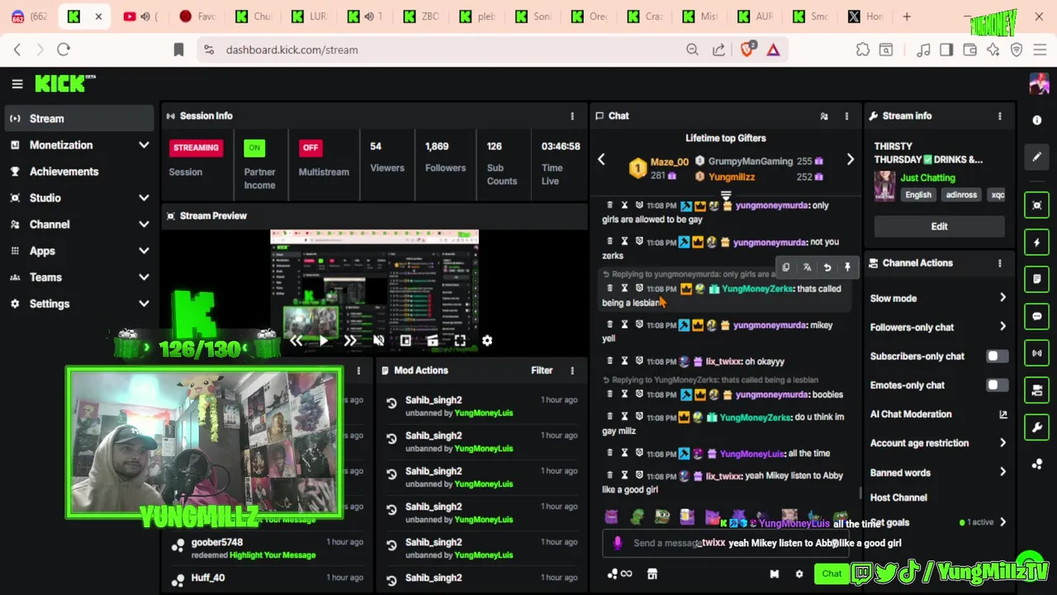Image resolution: width=1057 pixels, height=595 pixels.
Task: Toggle Subscribers-only chat switch
Action: (x=997, y=356)
